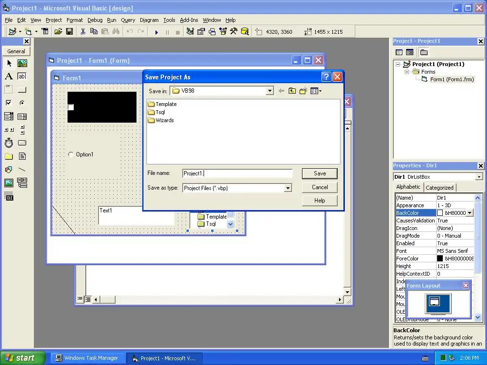487x365 pixels.
Task: Toggle the checkbox inside black box on Form1
Action: point(71,107)
